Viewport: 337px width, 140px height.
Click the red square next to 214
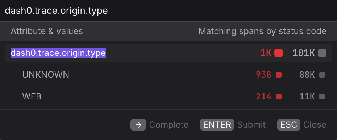(x=279, y=96)
